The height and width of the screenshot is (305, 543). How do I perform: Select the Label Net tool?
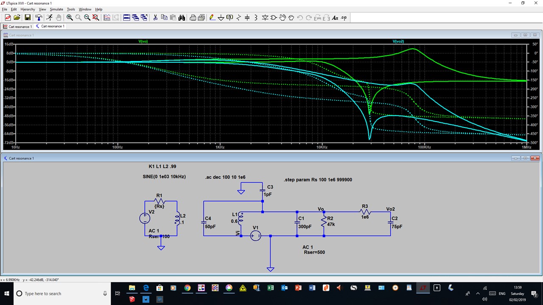click(x=230, y=17)
